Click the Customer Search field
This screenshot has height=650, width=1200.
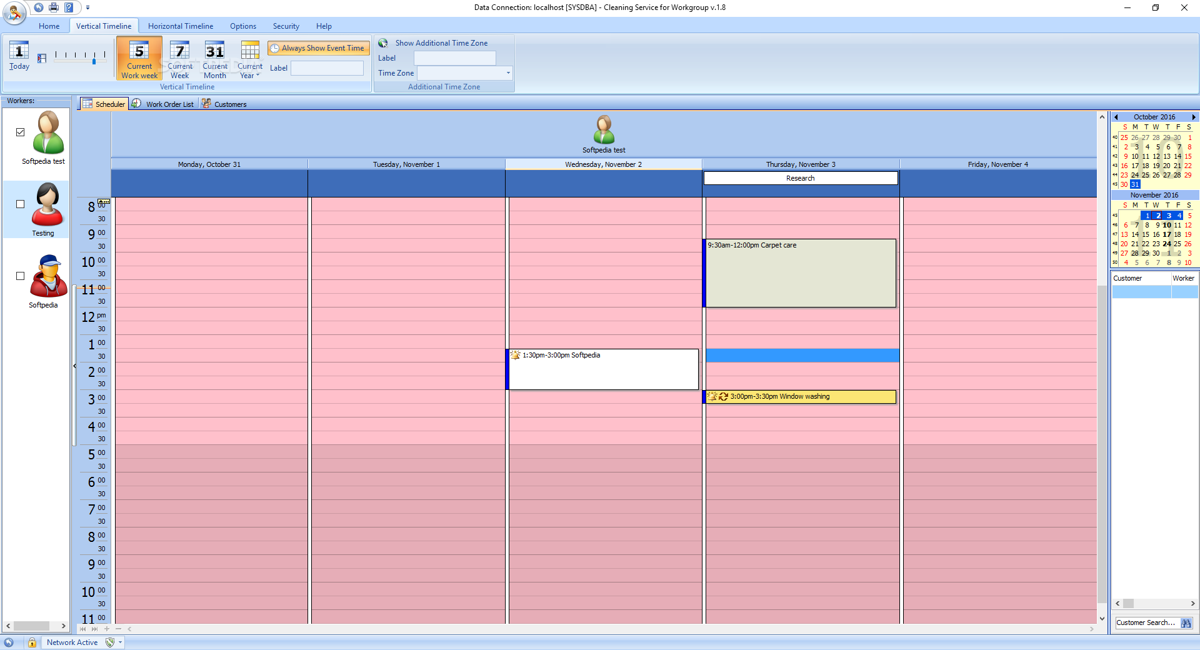(x=1146, y=622)
